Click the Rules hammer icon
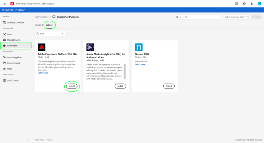264x143 pixels. click(x=4, y=34)
